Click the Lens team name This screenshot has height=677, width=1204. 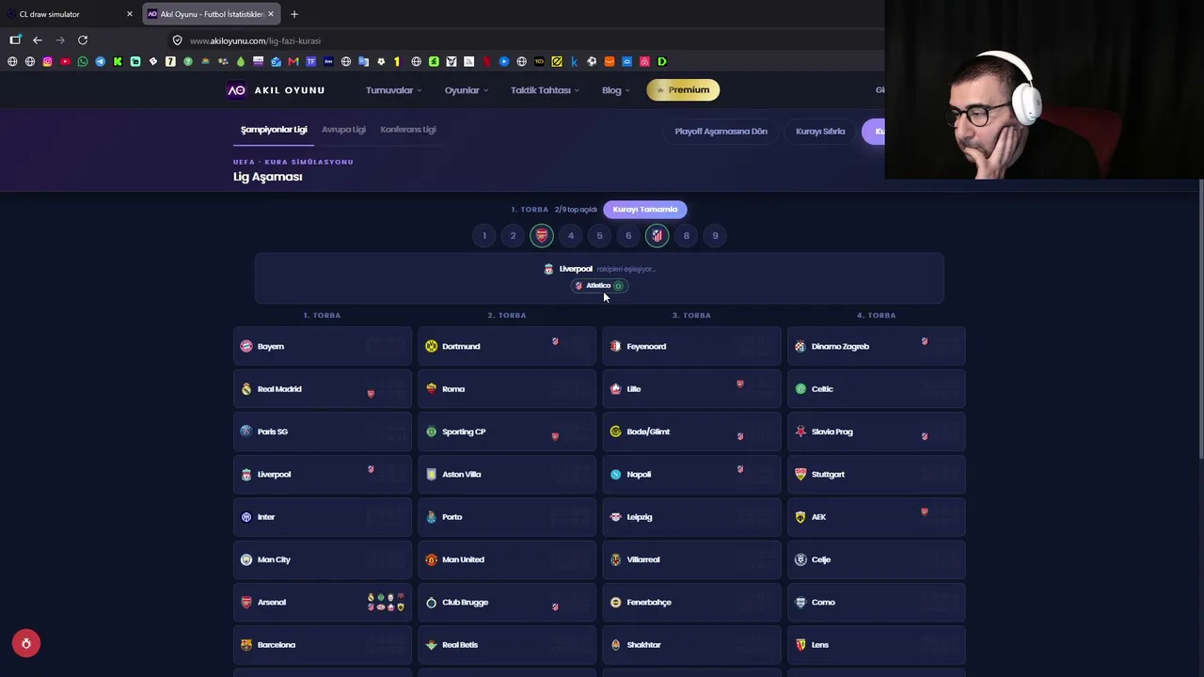[x=820, y=645]
